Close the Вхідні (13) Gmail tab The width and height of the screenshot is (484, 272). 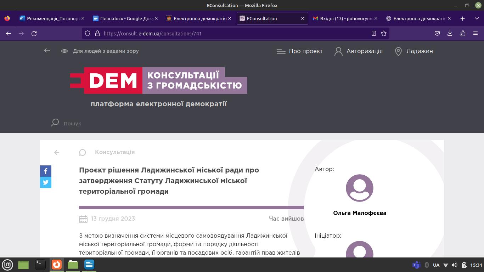(x=376, y=18)
